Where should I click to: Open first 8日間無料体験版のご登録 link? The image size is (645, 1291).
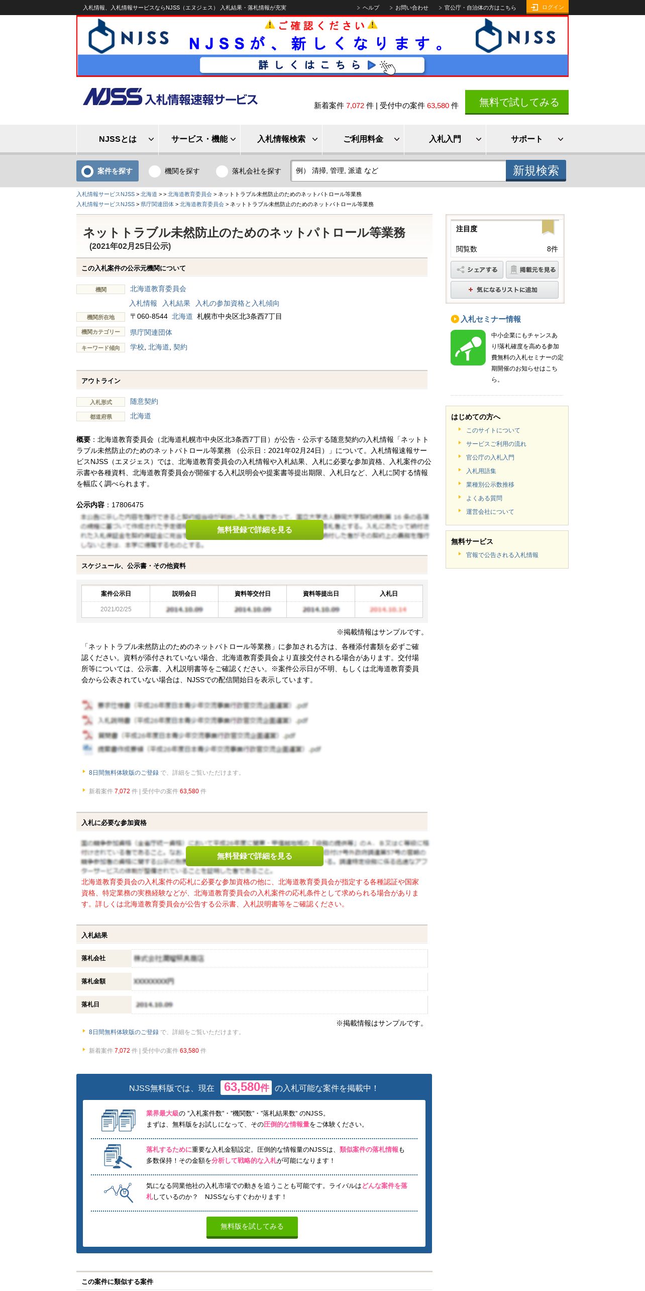coord(124,773)
